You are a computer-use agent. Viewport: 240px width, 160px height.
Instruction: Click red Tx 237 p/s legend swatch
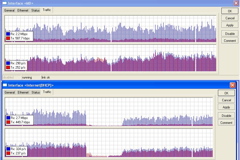point(8,153)
